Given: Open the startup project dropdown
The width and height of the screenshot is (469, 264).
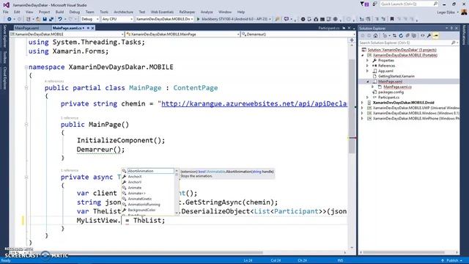Looking at the screenshot, I should point(164,19).
